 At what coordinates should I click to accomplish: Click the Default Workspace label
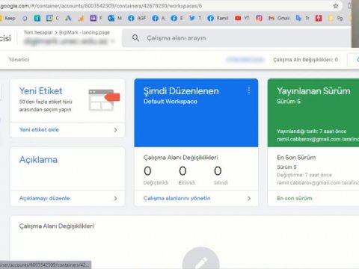(x=171, y=102)
